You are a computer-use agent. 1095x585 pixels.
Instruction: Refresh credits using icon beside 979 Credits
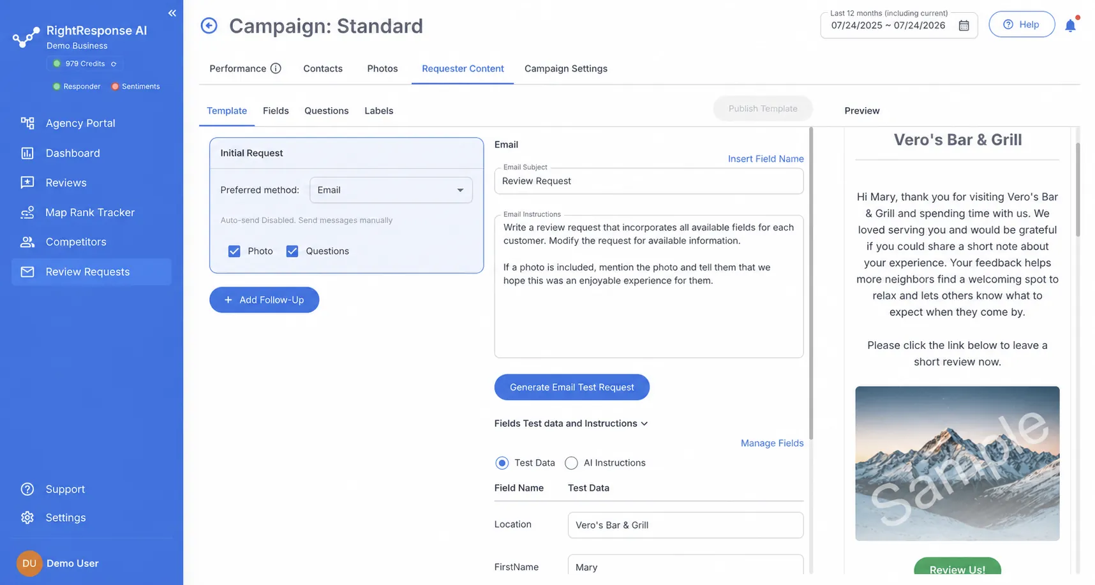click(x=114, y=64)
